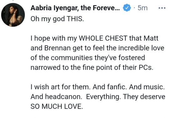Viewport: 169px width, 118px height.
Task: Open the display name Aabria Iyengar, the Foreve...
Action: [x=75, y=8]
